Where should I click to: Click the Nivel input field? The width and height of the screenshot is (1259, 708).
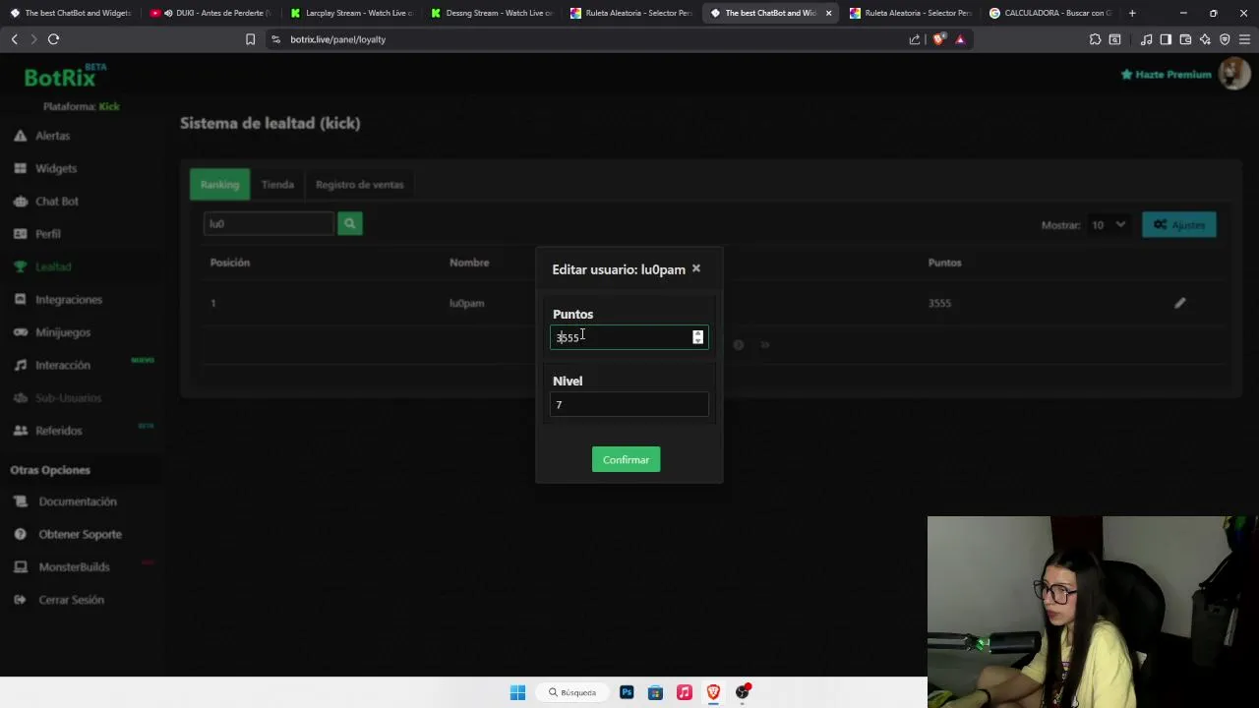tap(629, 405)
